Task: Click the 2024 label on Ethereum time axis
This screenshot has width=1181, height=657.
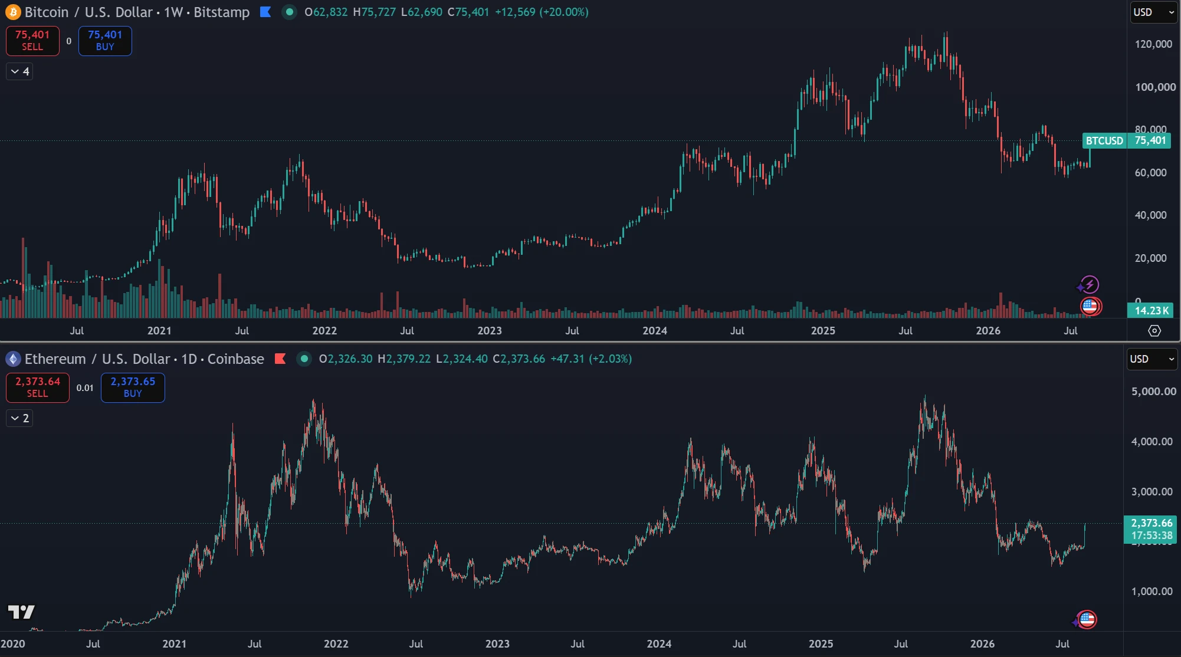Action: tap(659, 644)
